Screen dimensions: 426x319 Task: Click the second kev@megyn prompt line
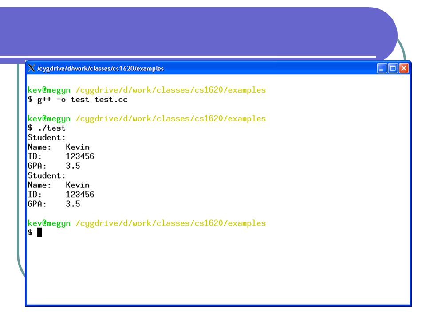click(147, 119)
